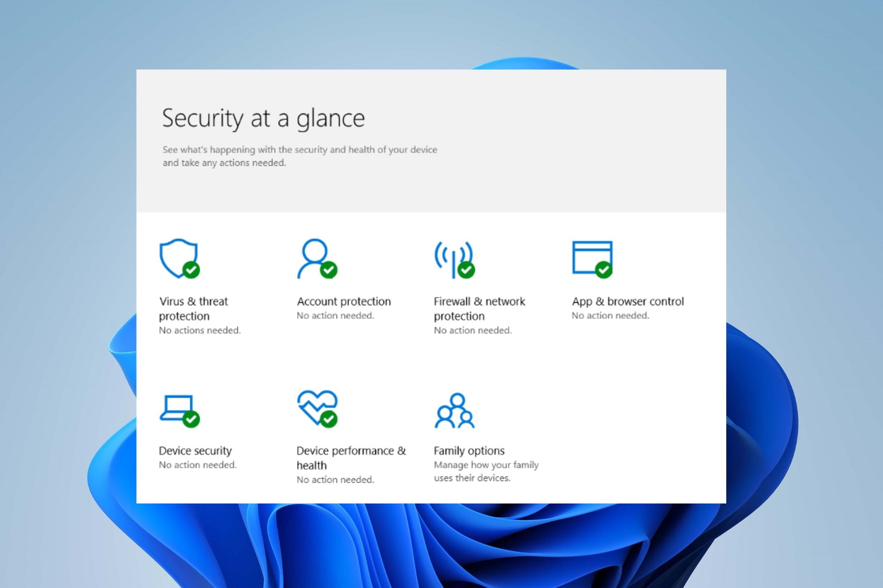Screen dimensions: 883x588
Task: Open Firewall & network protection settings
Action: coord(479,309)
